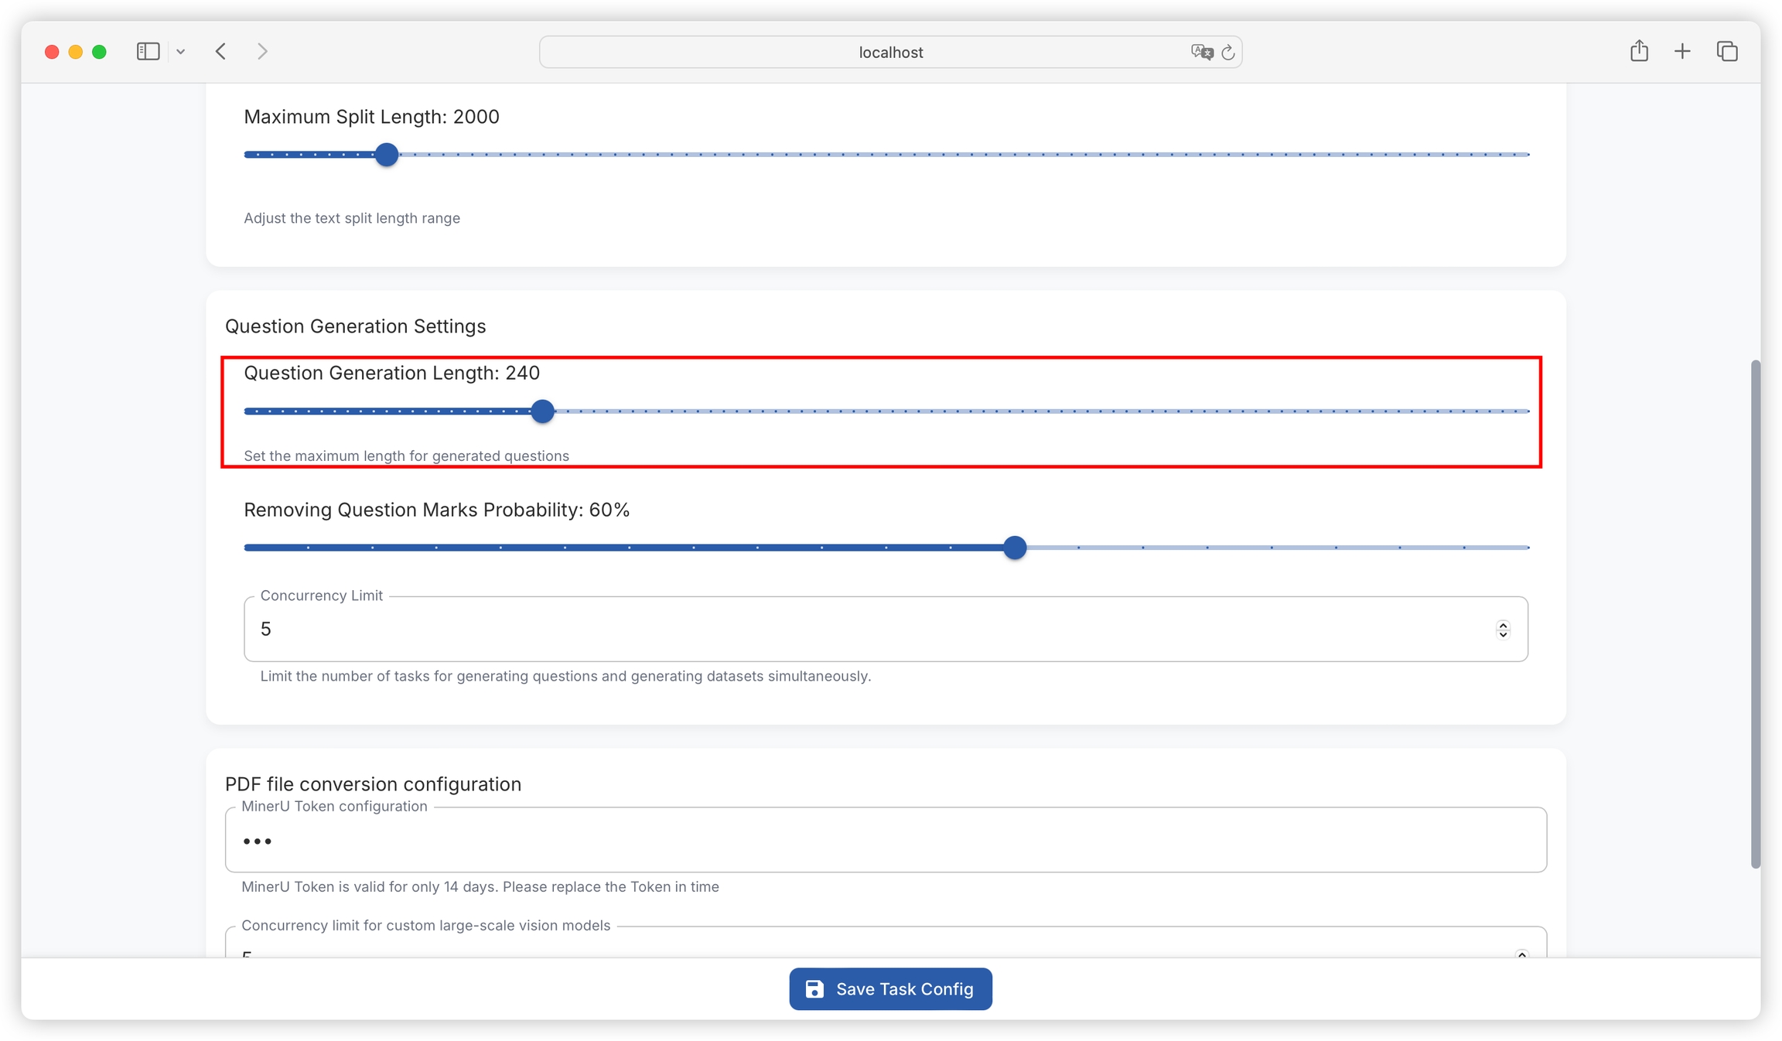This screenshot has width=1782, height=1041.
Task: Click the MinerU Token configuration field
Action: click(886, 841)
